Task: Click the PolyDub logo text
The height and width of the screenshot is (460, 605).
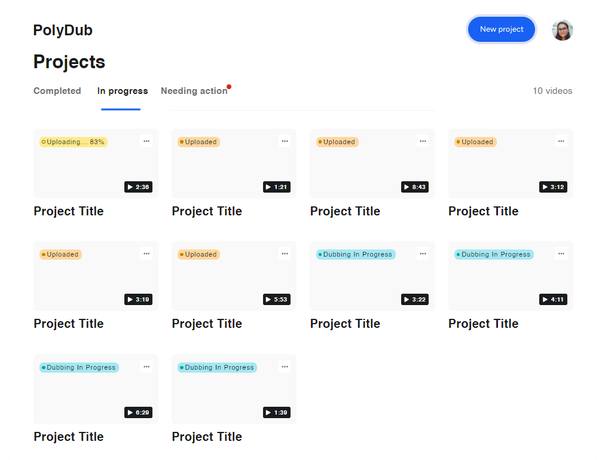Action: pos(63,30)
